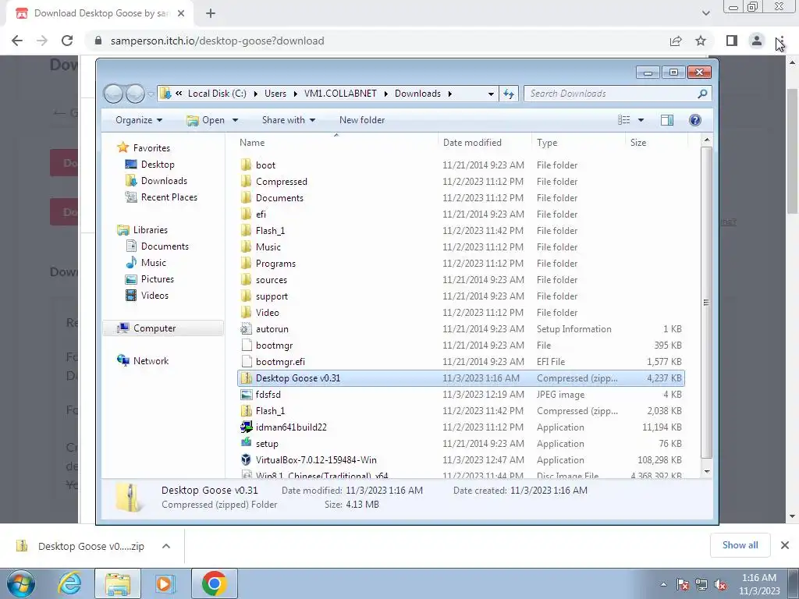Image resolution: width=799 pixels, height=599 pixels.
Task: Open Windows Media Player taskbar icon
Action: pyautogui.click(x=165, y=583)
